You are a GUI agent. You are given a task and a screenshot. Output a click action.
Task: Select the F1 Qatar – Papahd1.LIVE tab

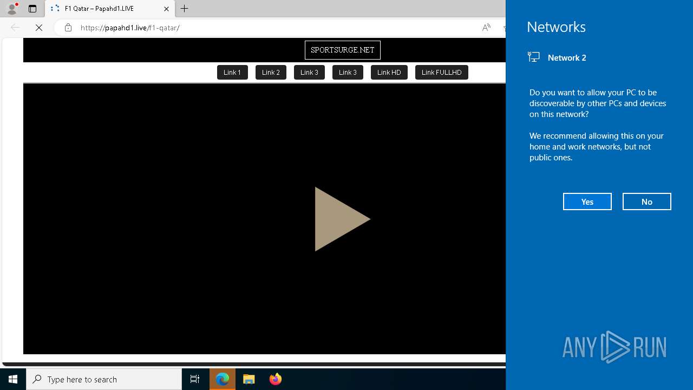[x=110, y=9]
